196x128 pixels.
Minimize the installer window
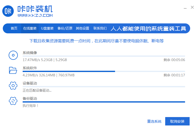coord(185,8)
